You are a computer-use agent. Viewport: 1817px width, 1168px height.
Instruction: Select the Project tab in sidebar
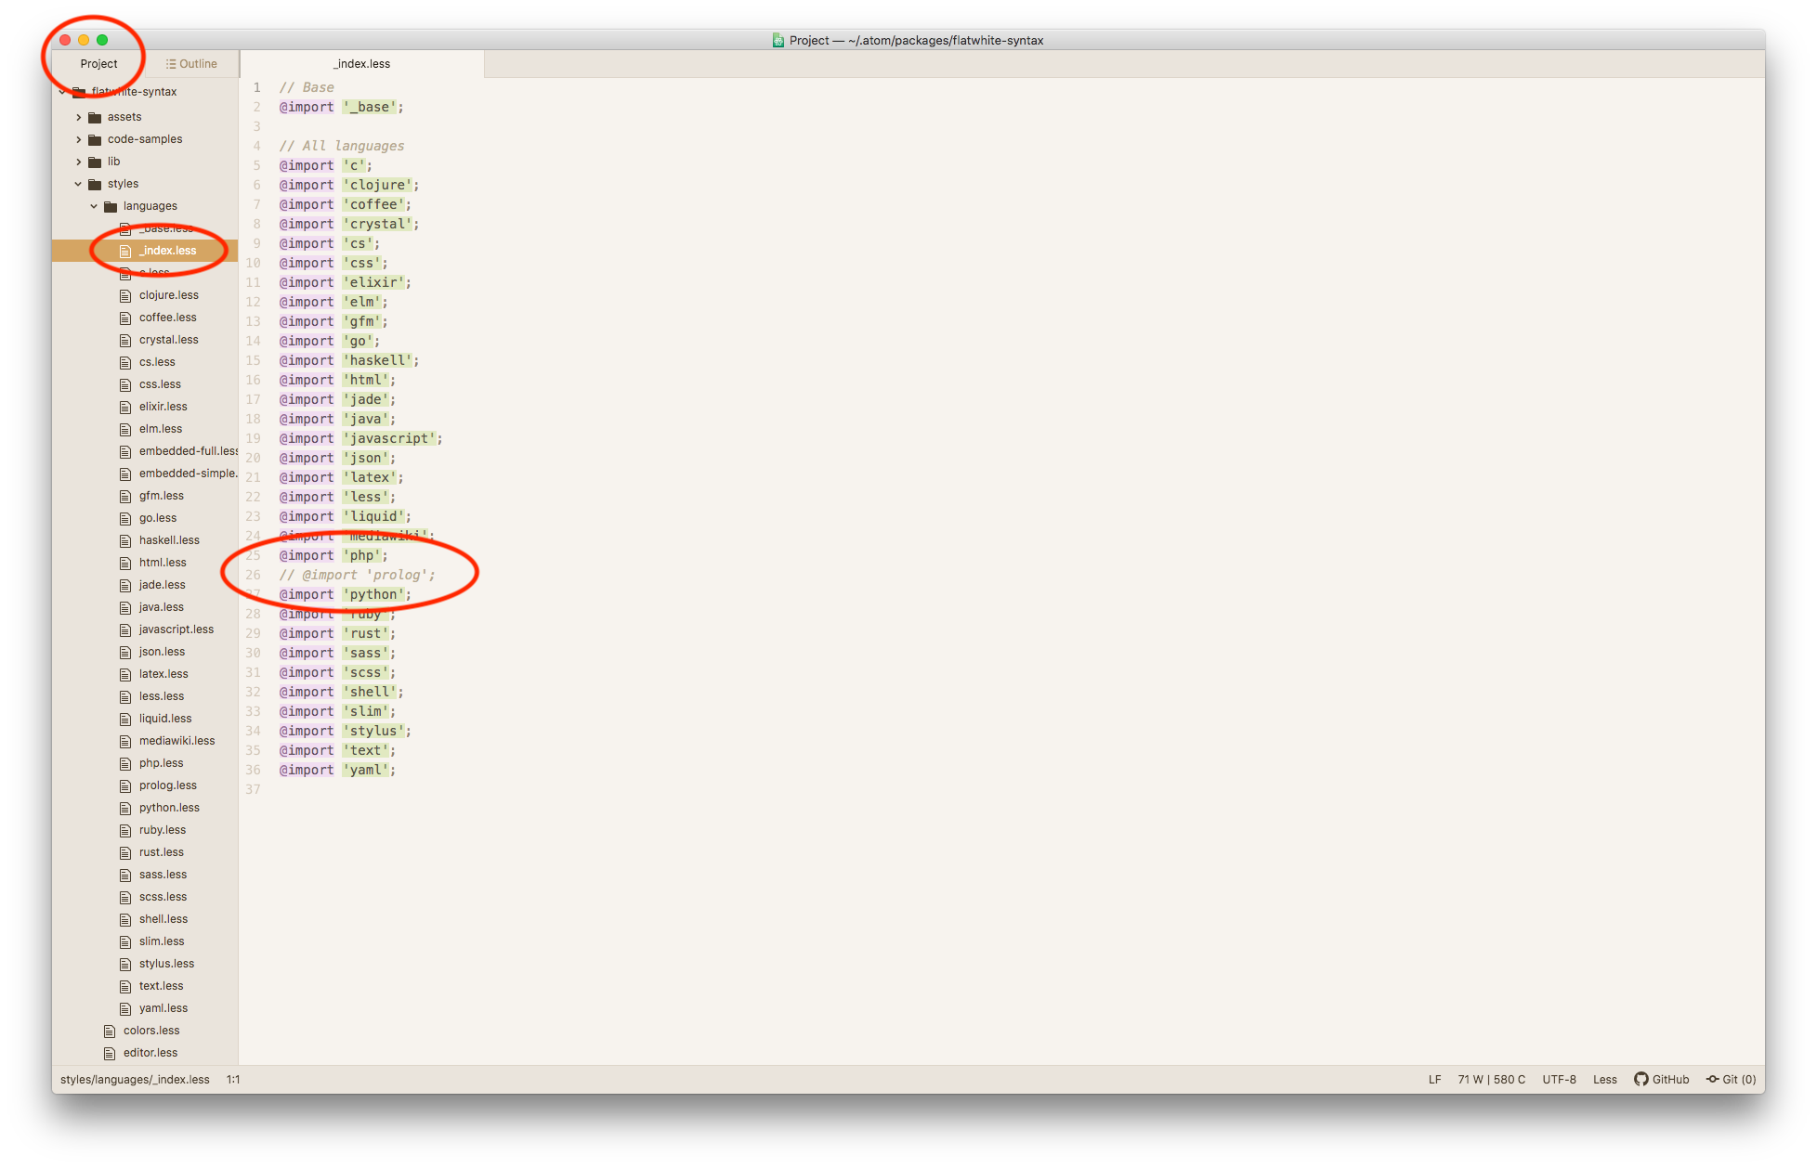click(x=99, y=63)
